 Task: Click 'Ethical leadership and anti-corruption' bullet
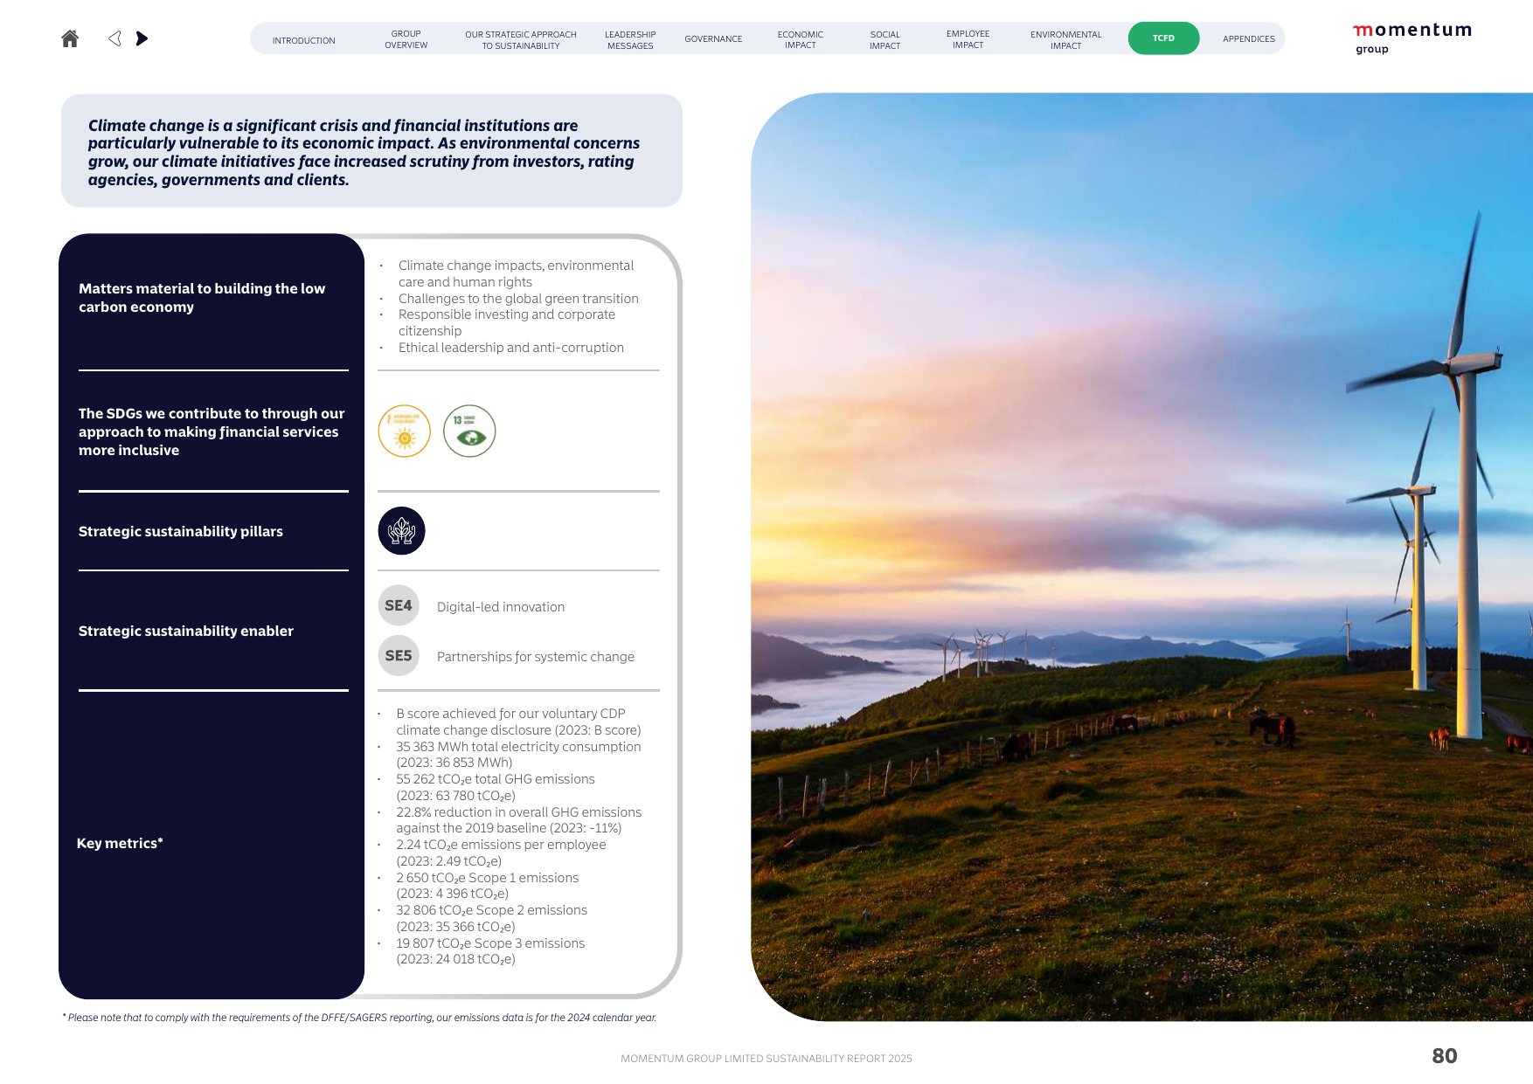511,348
